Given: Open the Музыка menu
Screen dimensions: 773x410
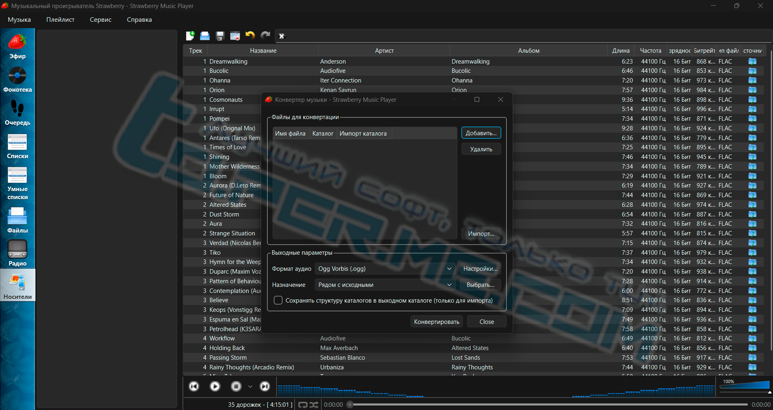Looking at the screenshot, I should pyautogui.click(x=19, y=20).
